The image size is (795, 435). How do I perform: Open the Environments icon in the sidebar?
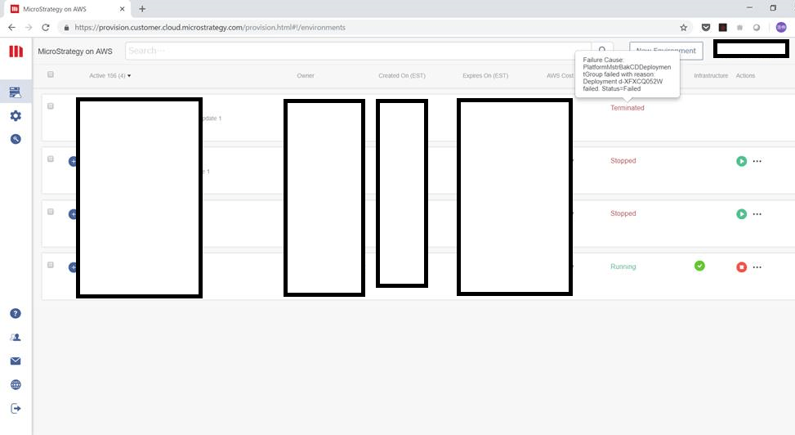pyautogui.click(x=16, y=92)
